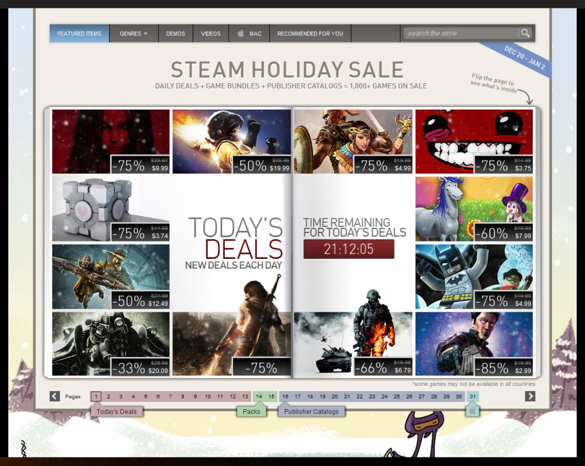Go to previous page with left arrow
The image size is (585, 466).
point(55,396)
